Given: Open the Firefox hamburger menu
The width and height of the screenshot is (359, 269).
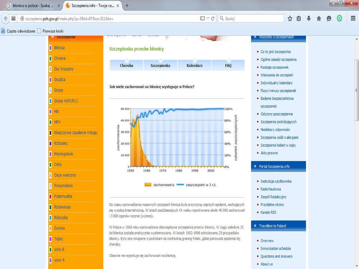Looking at the screenshot, I should [353, 18].
